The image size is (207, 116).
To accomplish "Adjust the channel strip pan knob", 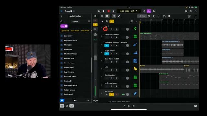I will pyautogui.click(x=95, y=34).
